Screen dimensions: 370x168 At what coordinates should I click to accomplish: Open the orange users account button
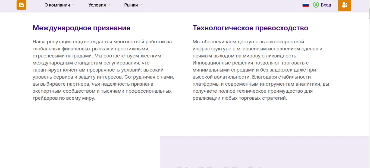pos(345,5)
